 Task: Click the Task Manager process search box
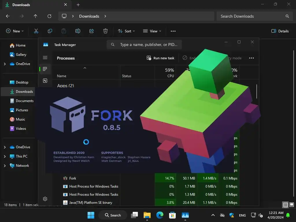tap(144, 45)
